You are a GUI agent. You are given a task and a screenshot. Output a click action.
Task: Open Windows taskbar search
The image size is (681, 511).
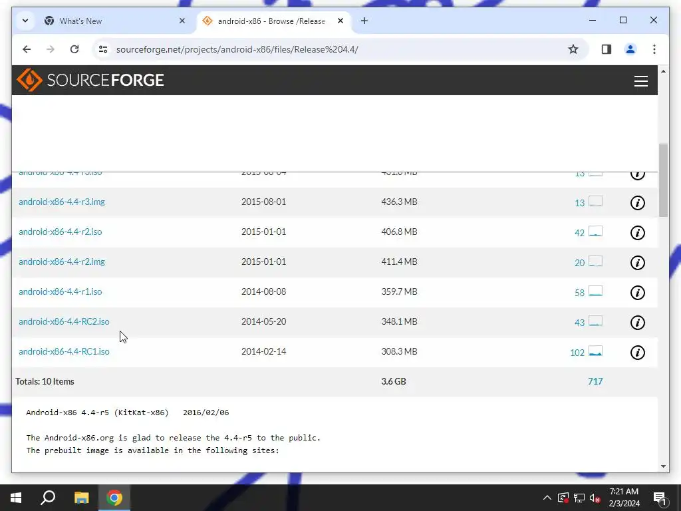coord(48,498)
